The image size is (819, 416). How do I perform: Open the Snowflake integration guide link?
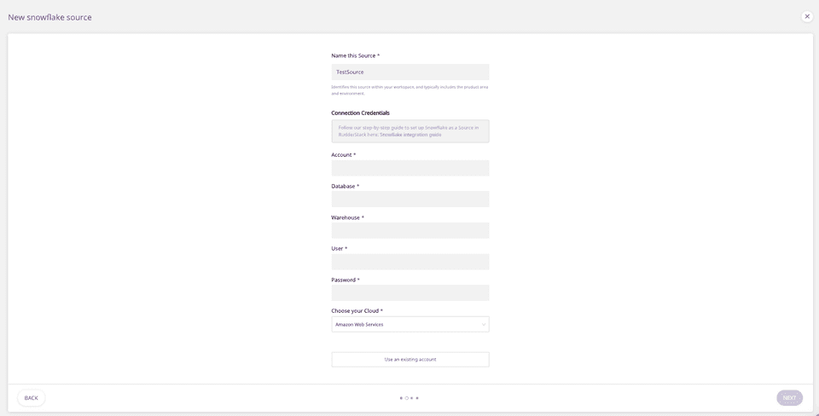410,135
